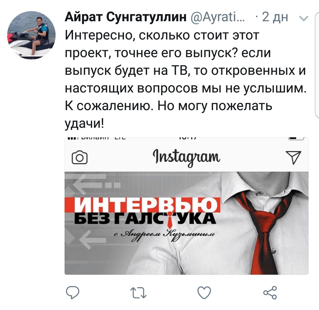The width and height of the screenshot is (319, 310).
Task: Select the tweet text about проект
Action: click(186, 79)
